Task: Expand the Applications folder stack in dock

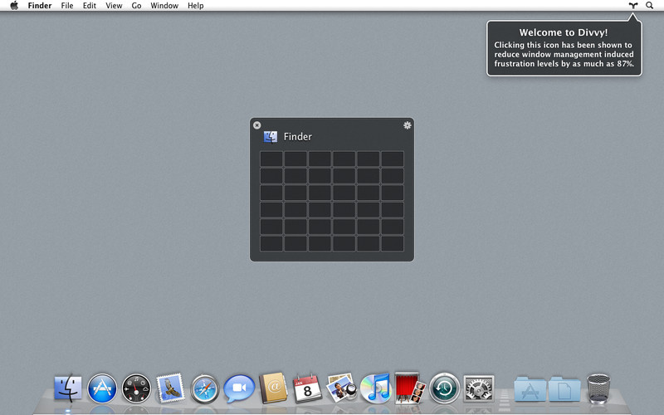Action: click(530, 388)
